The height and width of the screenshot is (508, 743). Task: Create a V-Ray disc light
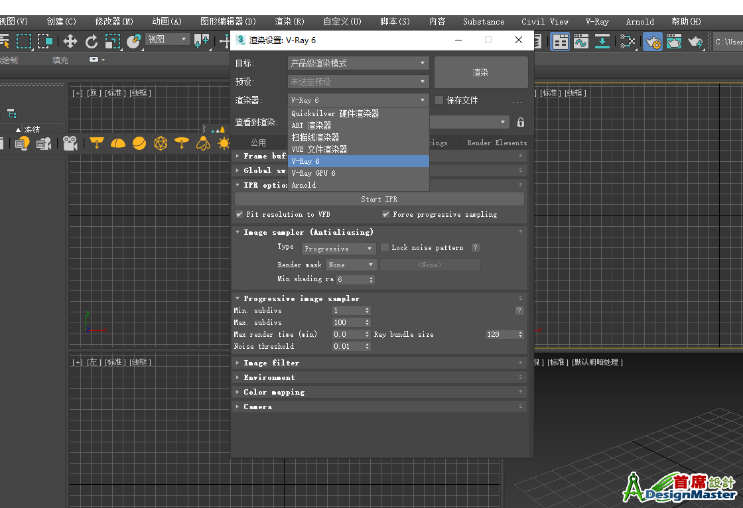tap(182, 143)
